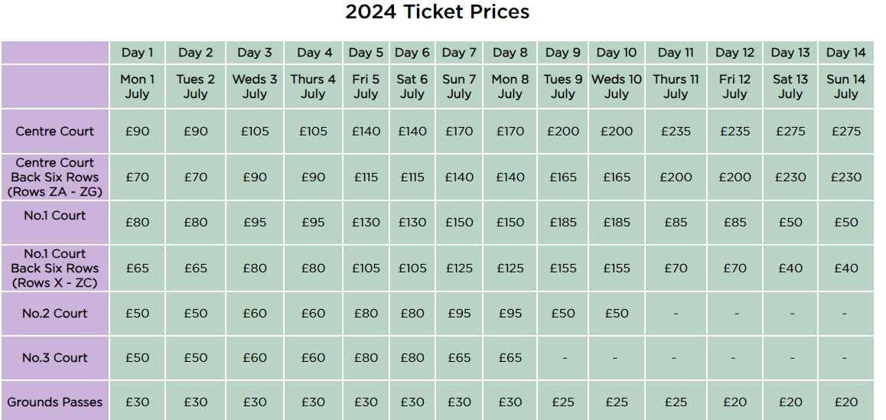This screenshot has width=886, height=420.
Task: Click the Weds 10 July date cell
Action: pos(617,86)
